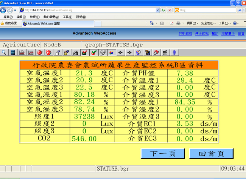Expand the home button dropdown arrow

click(156, 23)
